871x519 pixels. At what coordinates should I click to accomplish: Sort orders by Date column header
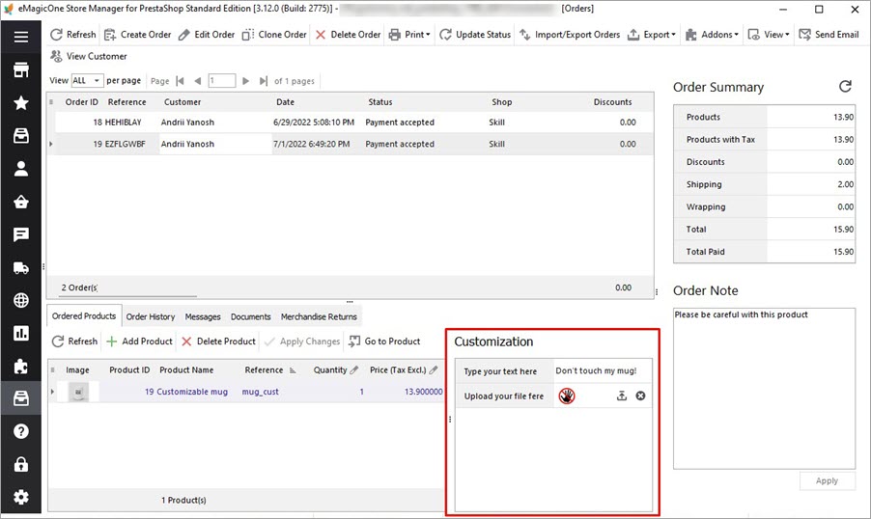[x=286, y=102]
